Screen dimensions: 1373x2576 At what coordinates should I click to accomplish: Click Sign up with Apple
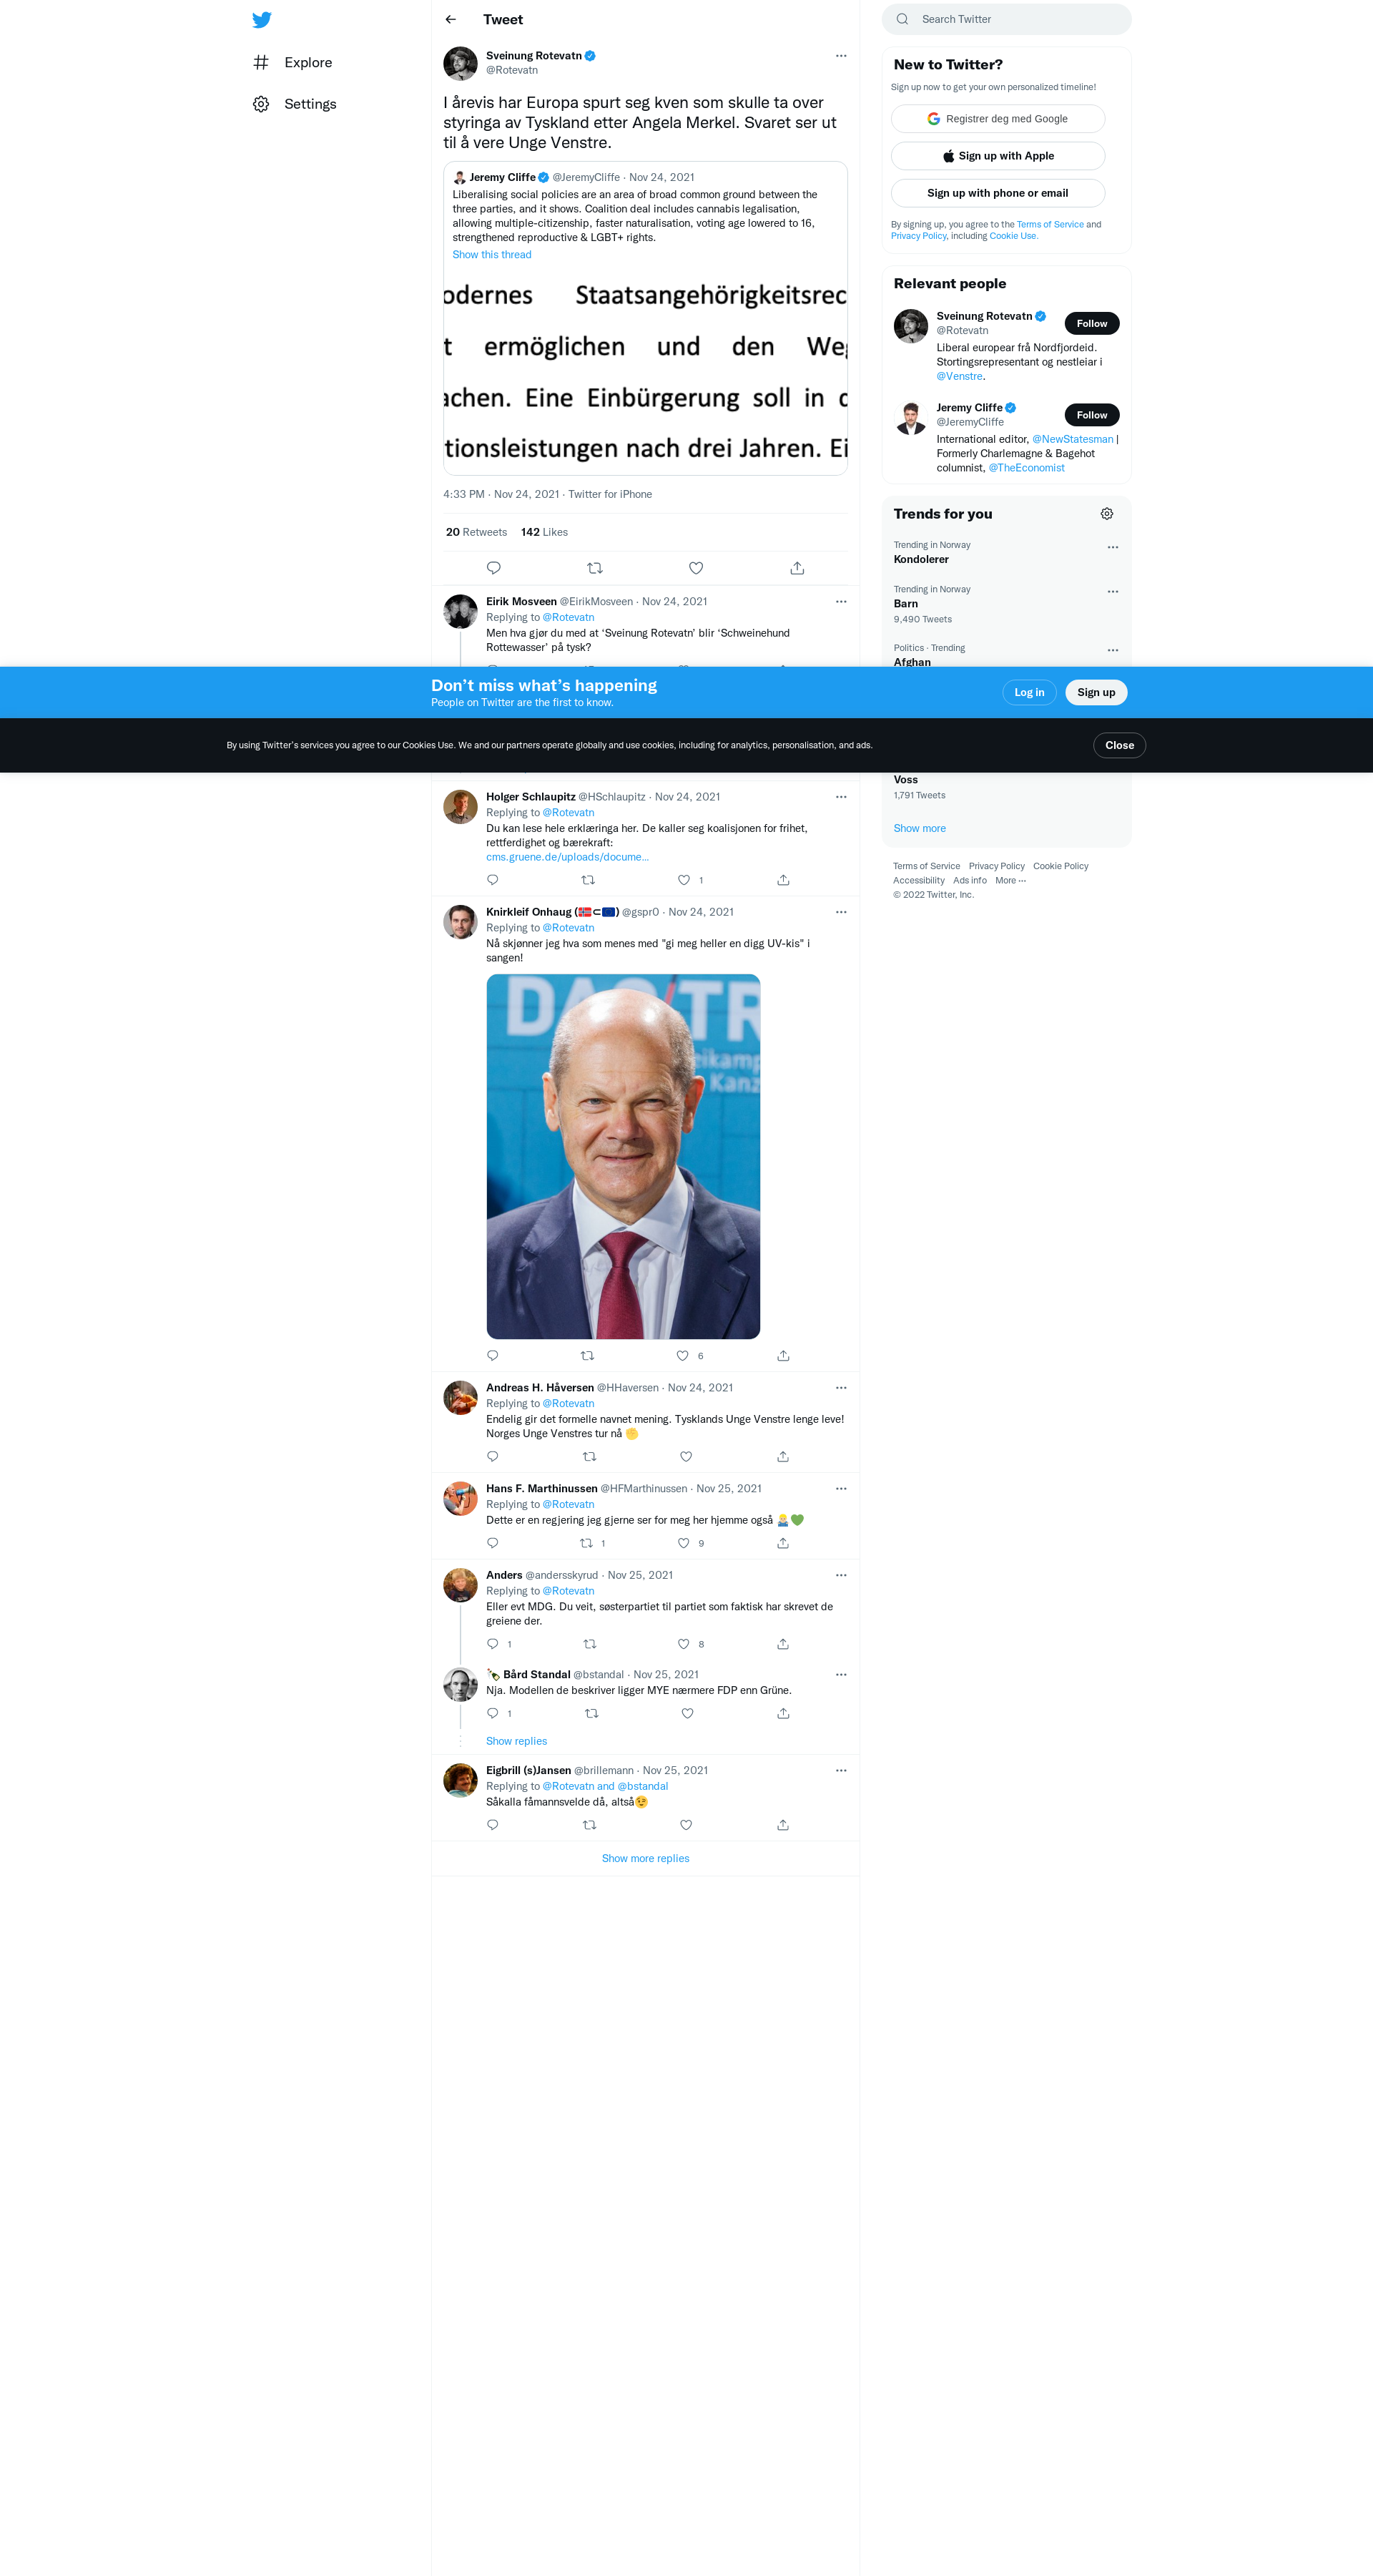click(x=997, y=156)
